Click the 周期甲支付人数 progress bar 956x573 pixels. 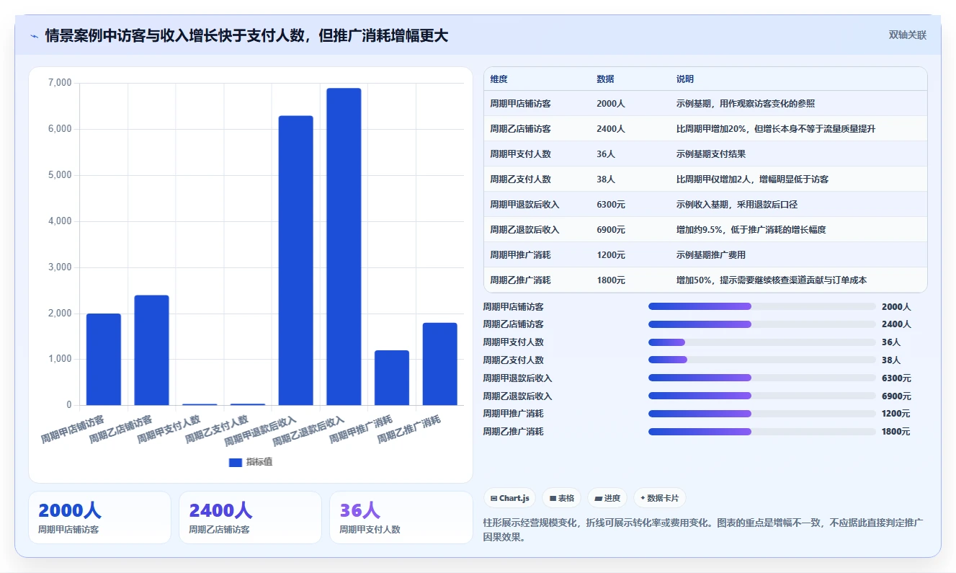click(761, 342)
